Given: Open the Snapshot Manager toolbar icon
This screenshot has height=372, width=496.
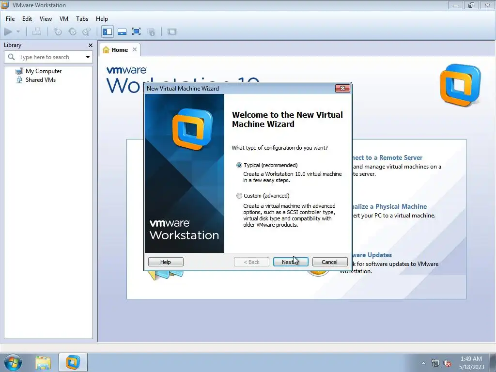Looking at the screenshot, I should tap(86, 31).
